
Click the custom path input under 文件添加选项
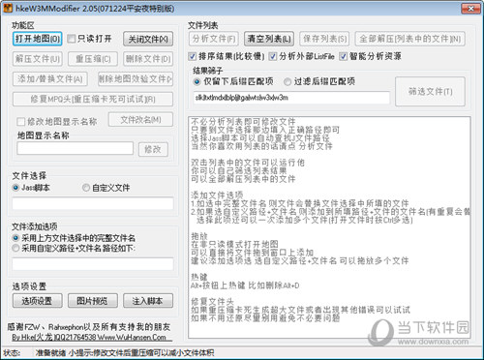coord(93,264)
